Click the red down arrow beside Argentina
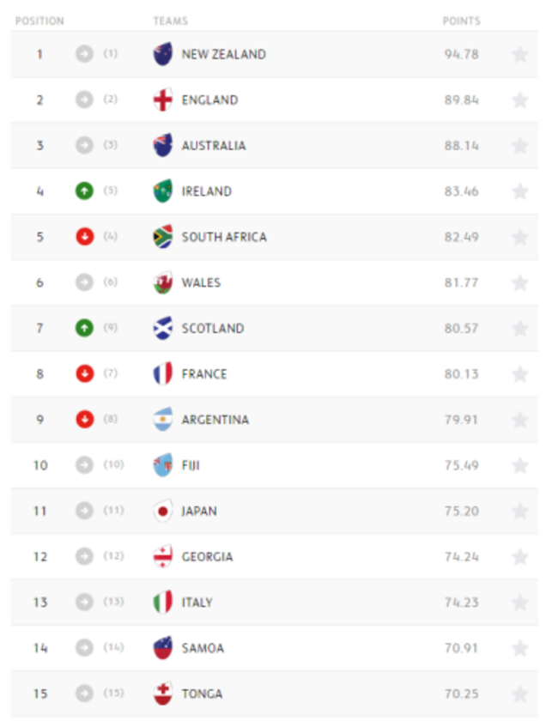 tap(84, 420)
